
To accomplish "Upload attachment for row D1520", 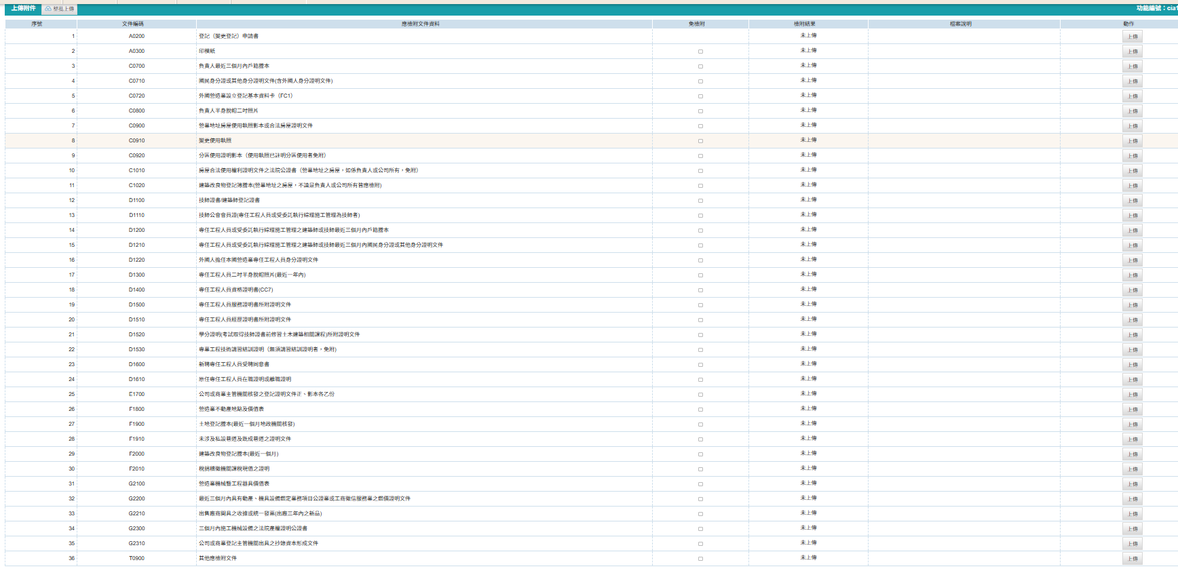I will click(x=1132, y=335).
